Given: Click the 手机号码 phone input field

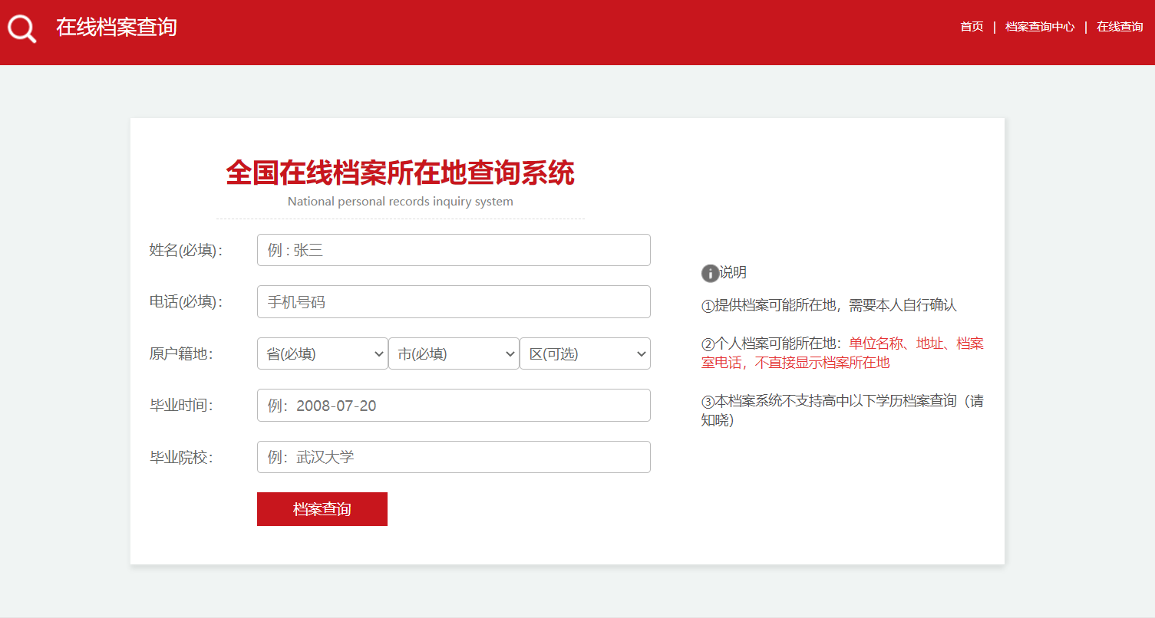Looking at the screenshot, I should (x=454, y=301).
